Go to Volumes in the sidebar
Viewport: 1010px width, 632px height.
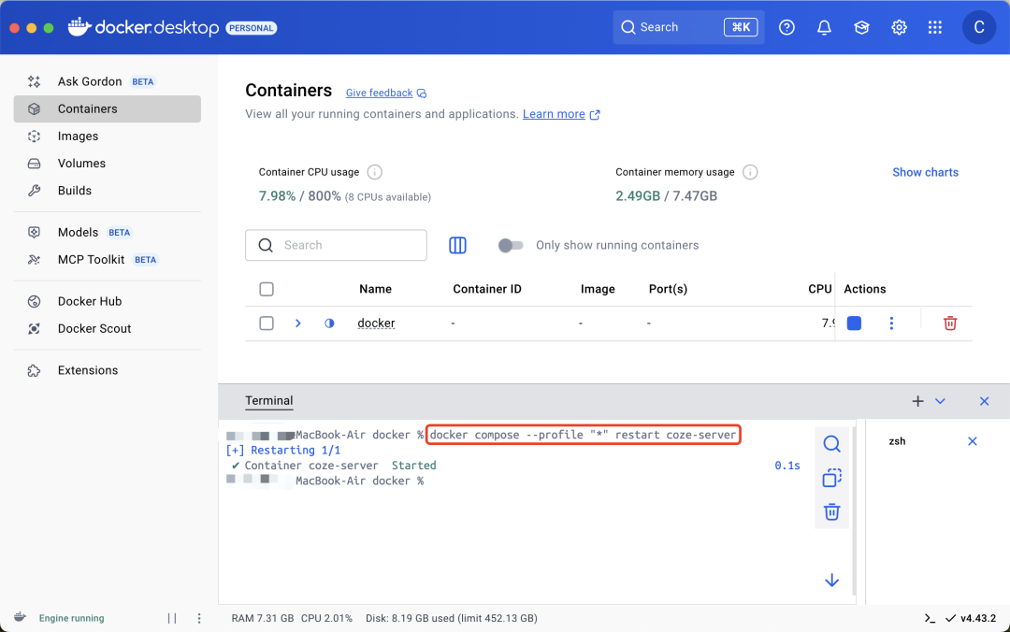[81, 164]
